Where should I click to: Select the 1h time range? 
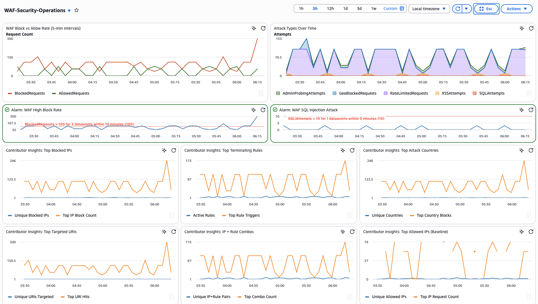pos(301,8)
